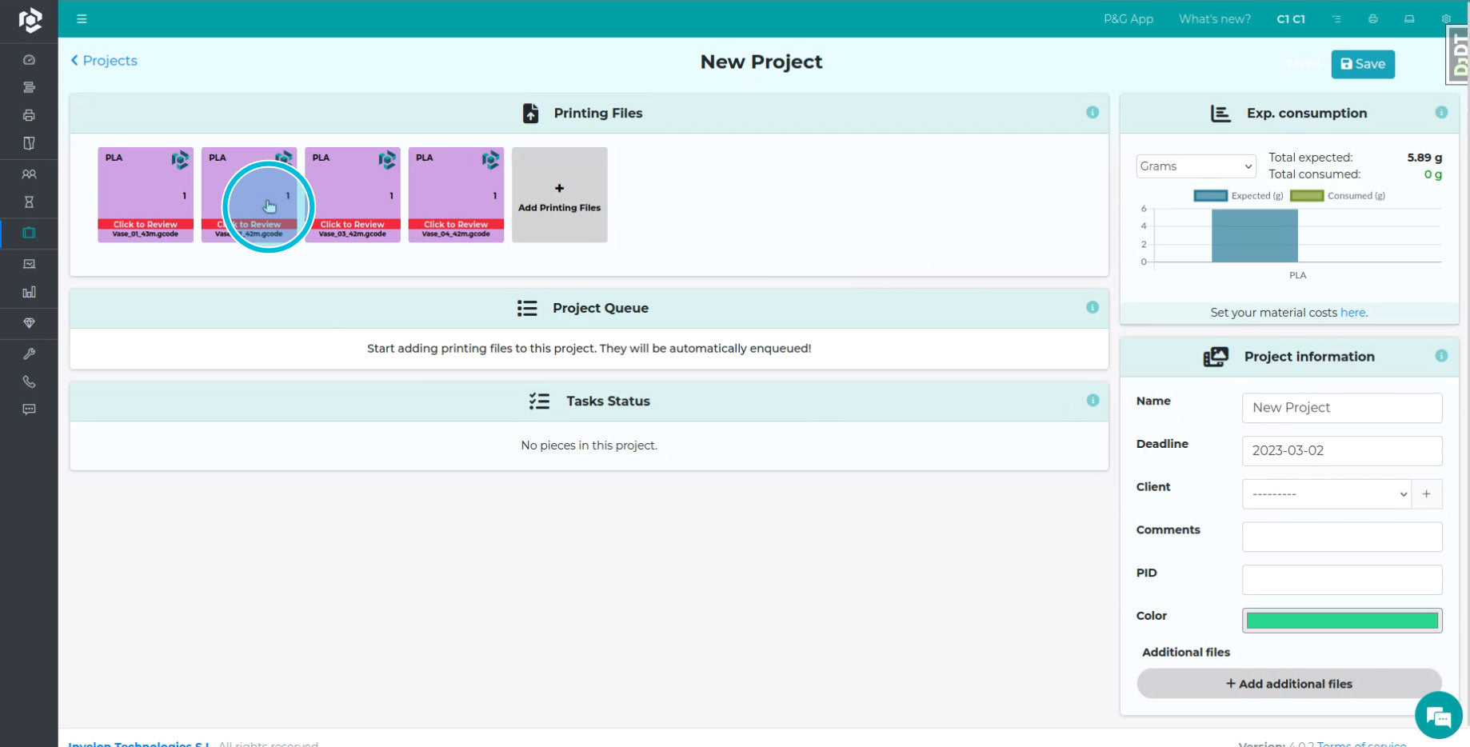Open the indented list icon in top bar
1470x747 pixels.
pyautogui.click(x=1336, y=19)
